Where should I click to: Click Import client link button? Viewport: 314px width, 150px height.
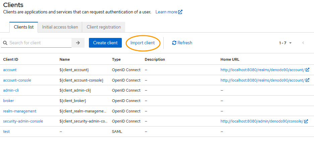[143, 43]
